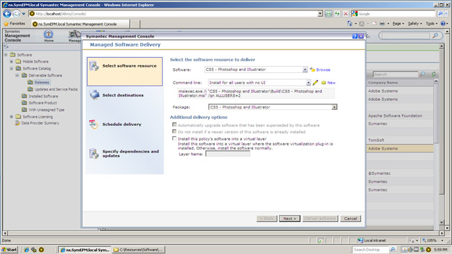
Task: Click Schedule delivery calendar icon
Action: pos(94,124)
